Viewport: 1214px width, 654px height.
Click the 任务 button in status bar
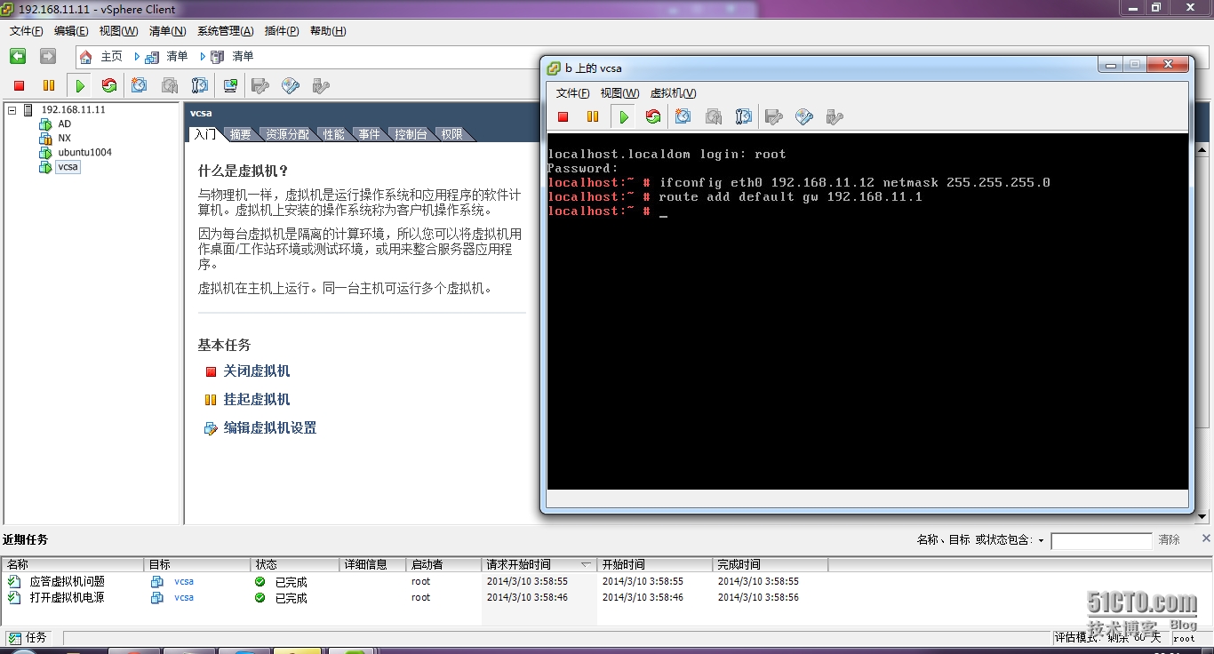28,638
